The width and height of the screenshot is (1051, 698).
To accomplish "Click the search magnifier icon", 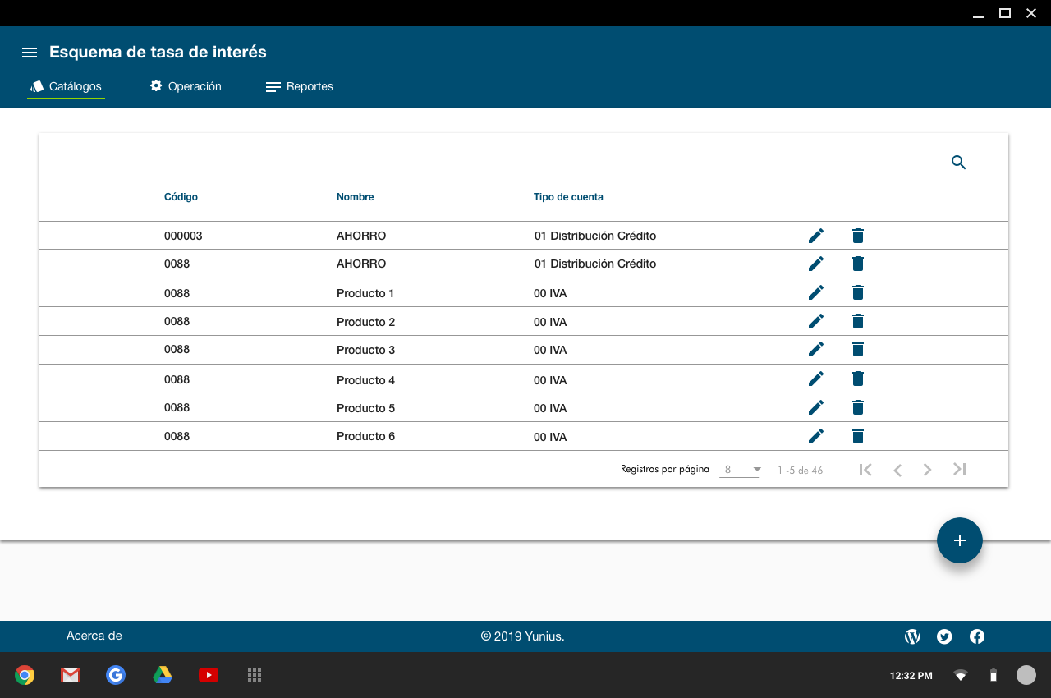I will coord(958,163).
